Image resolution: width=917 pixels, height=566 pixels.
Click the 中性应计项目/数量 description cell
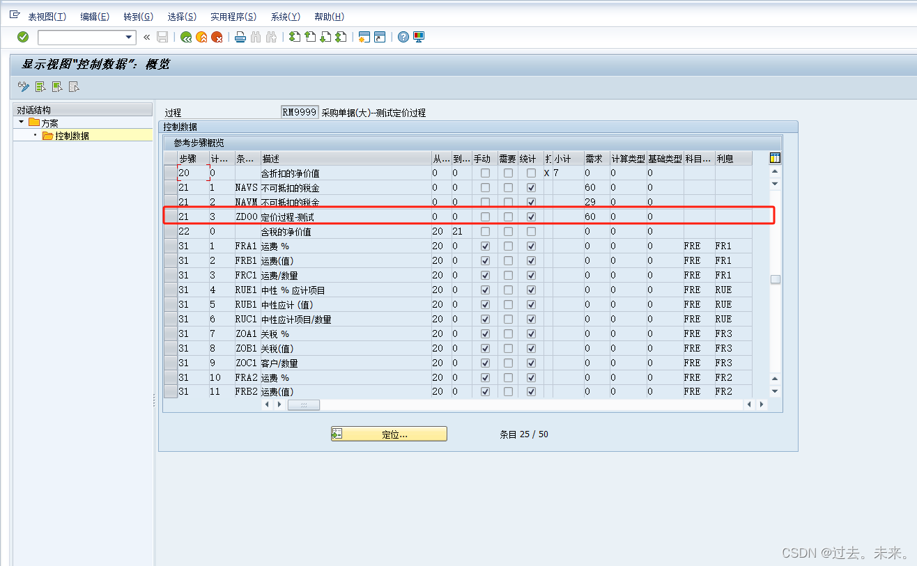346,320
